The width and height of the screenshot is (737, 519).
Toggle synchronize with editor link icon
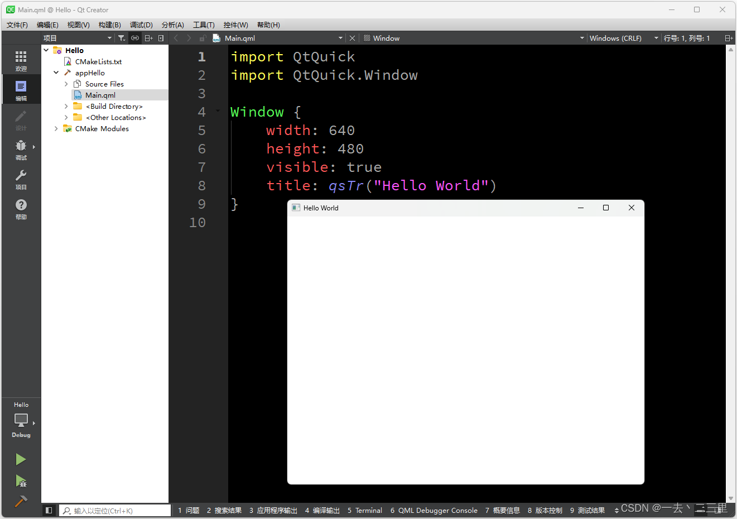(x=135, y=38)
